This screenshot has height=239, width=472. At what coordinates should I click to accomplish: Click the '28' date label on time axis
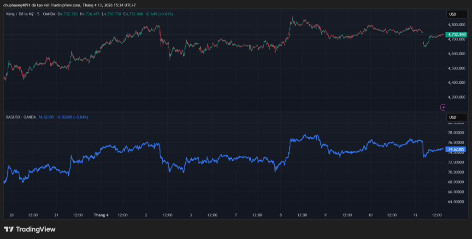(x=11, y=215)
